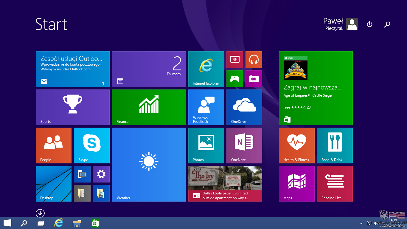Open the Video small tile
This screenshot has height=229, width=407.
[x=234, y=60]
